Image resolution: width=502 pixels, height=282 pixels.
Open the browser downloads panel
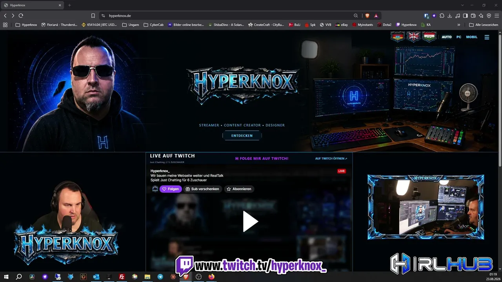pyautogui.click(x=450, y=16)
